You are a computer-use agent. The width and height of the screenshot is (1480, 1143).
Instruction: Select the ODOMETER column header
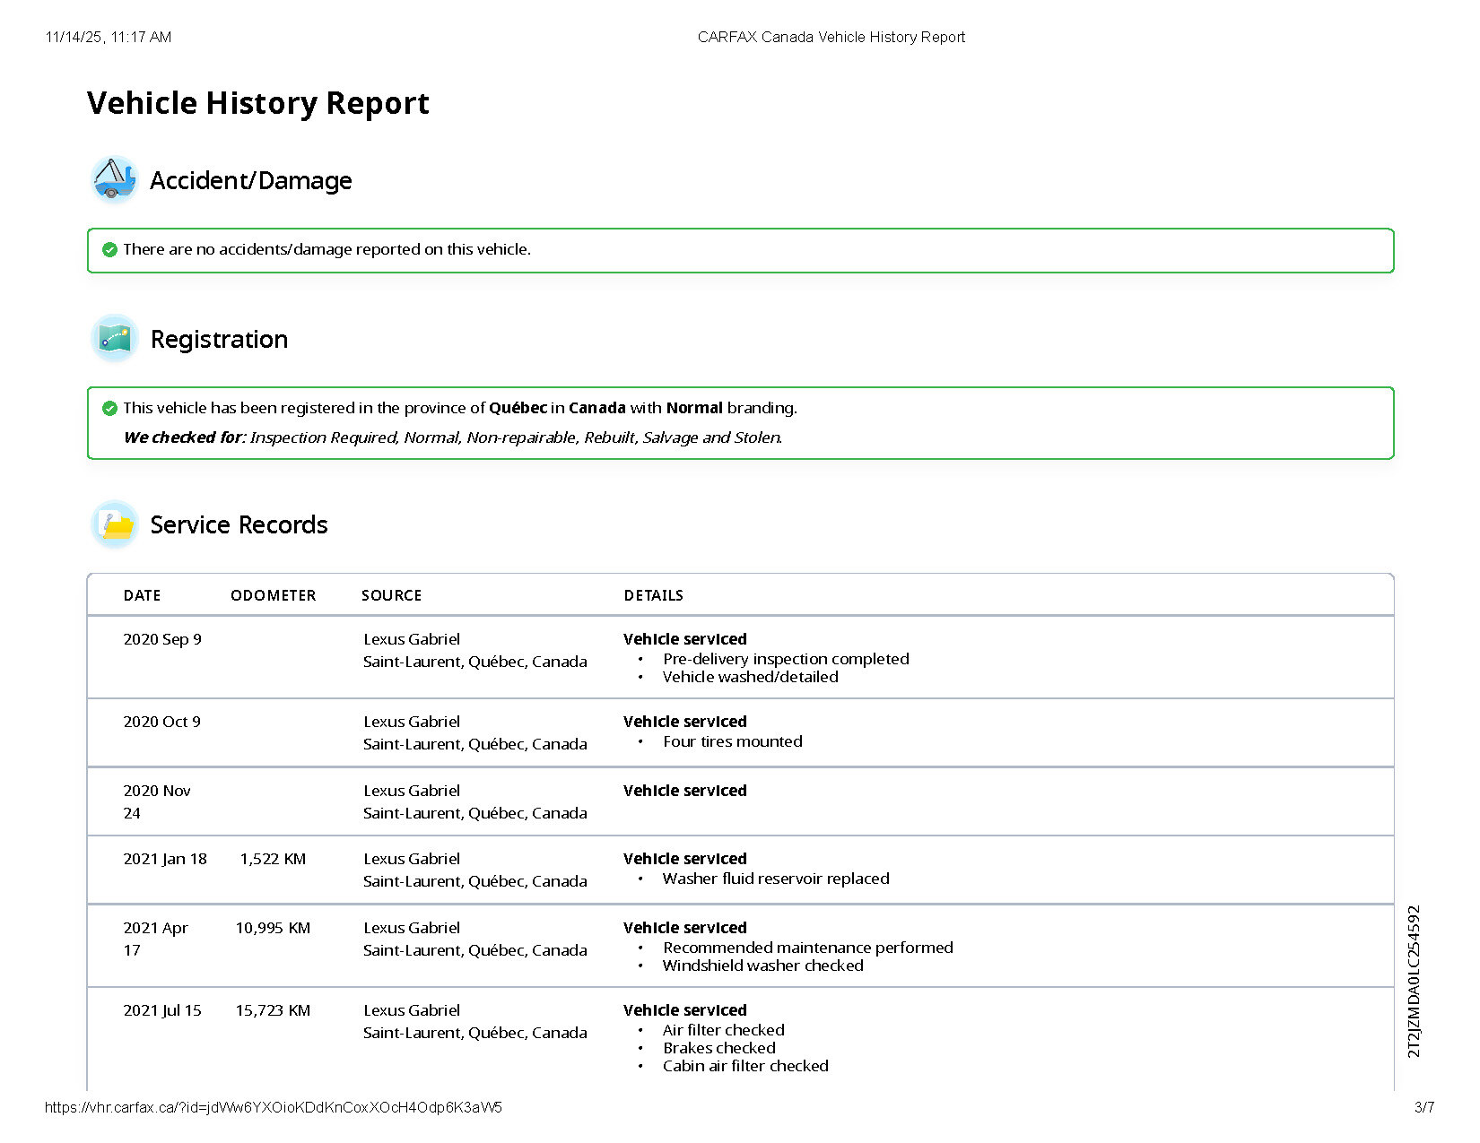coord(273,595)
